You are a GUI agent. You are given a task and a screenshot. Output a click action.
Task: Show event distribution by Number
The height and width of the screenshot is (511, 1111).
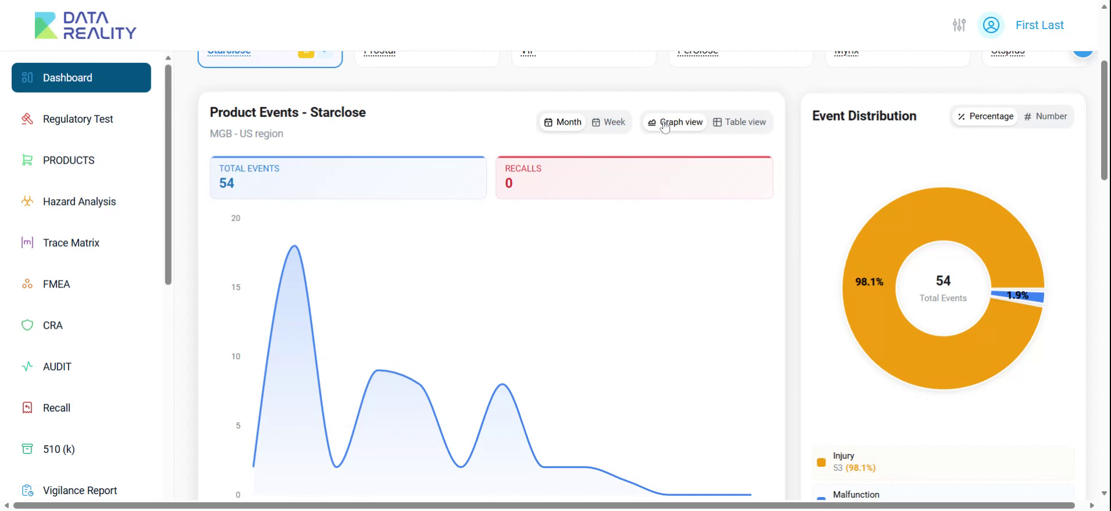tap(1045, 116)
